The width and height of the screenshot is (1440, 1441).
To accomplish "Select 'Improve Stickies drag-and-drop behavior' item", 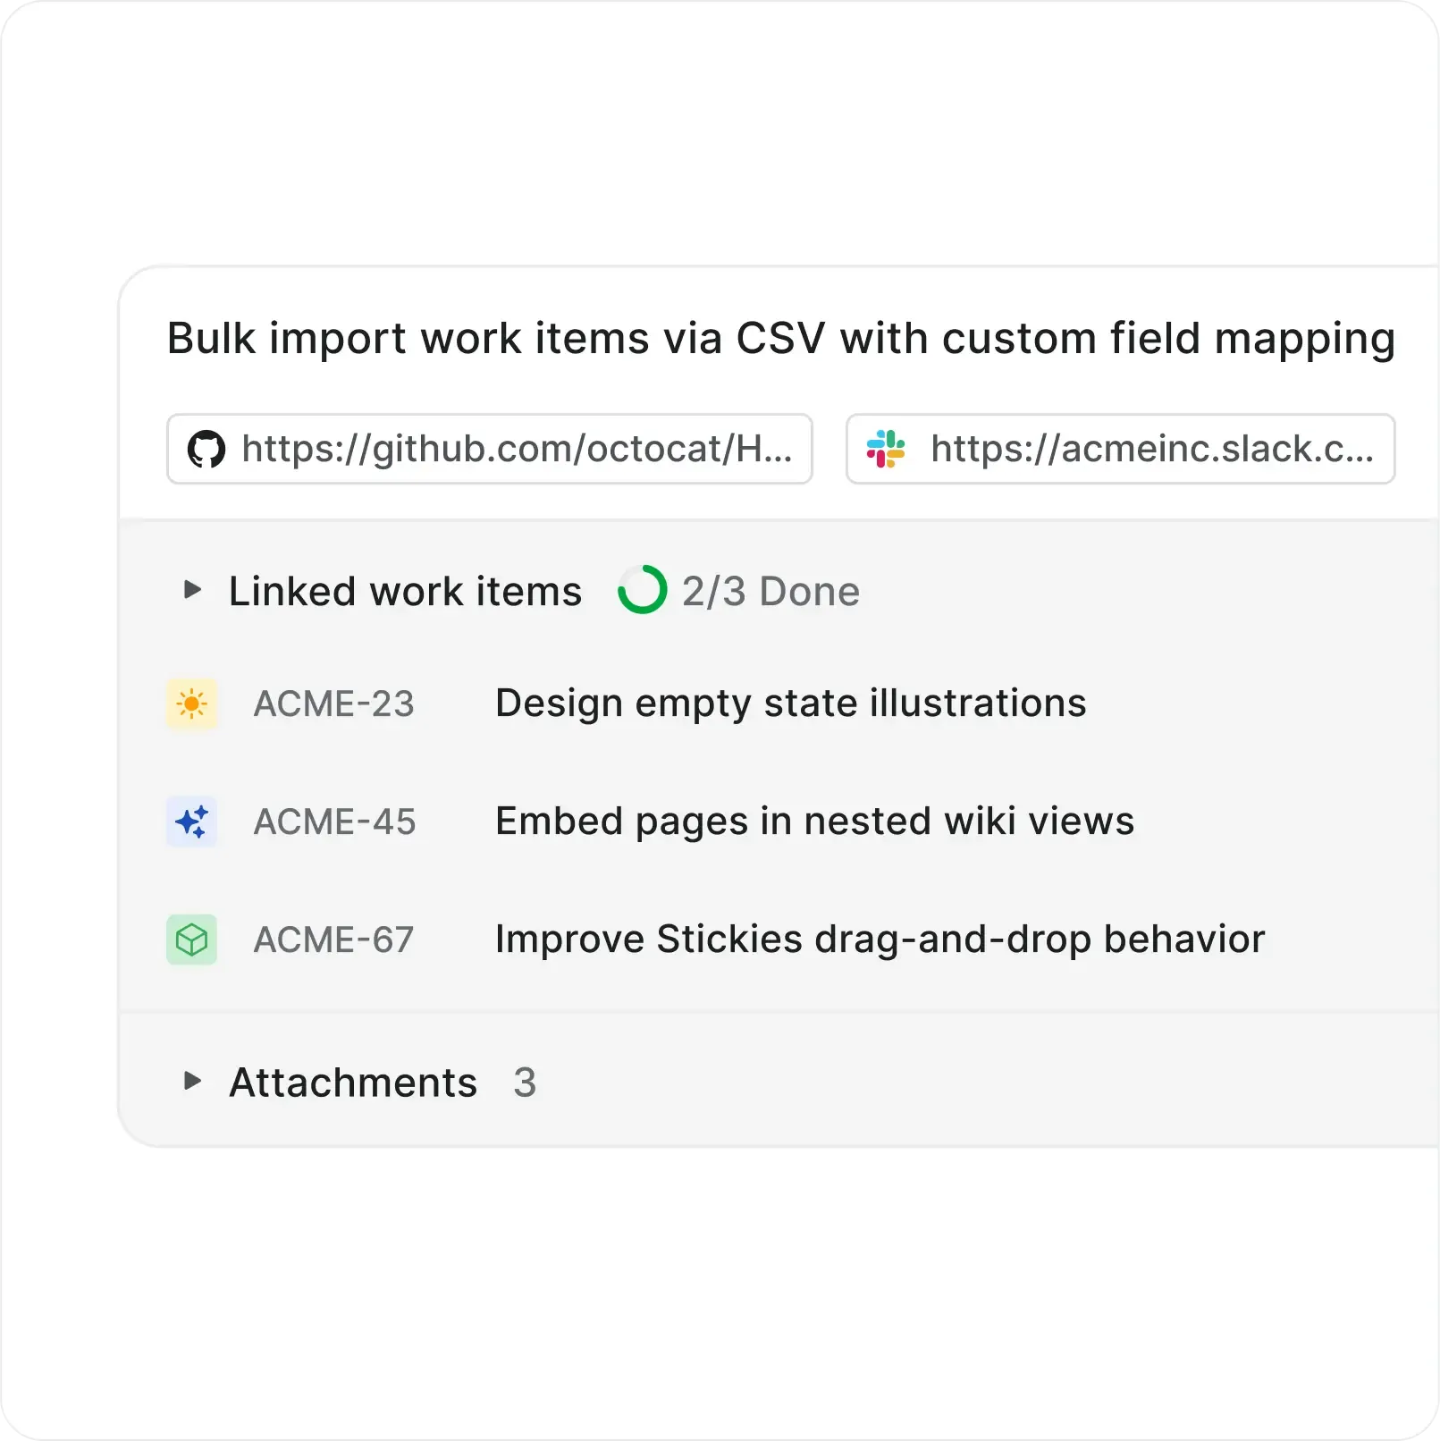I will (x=880, y=940).
